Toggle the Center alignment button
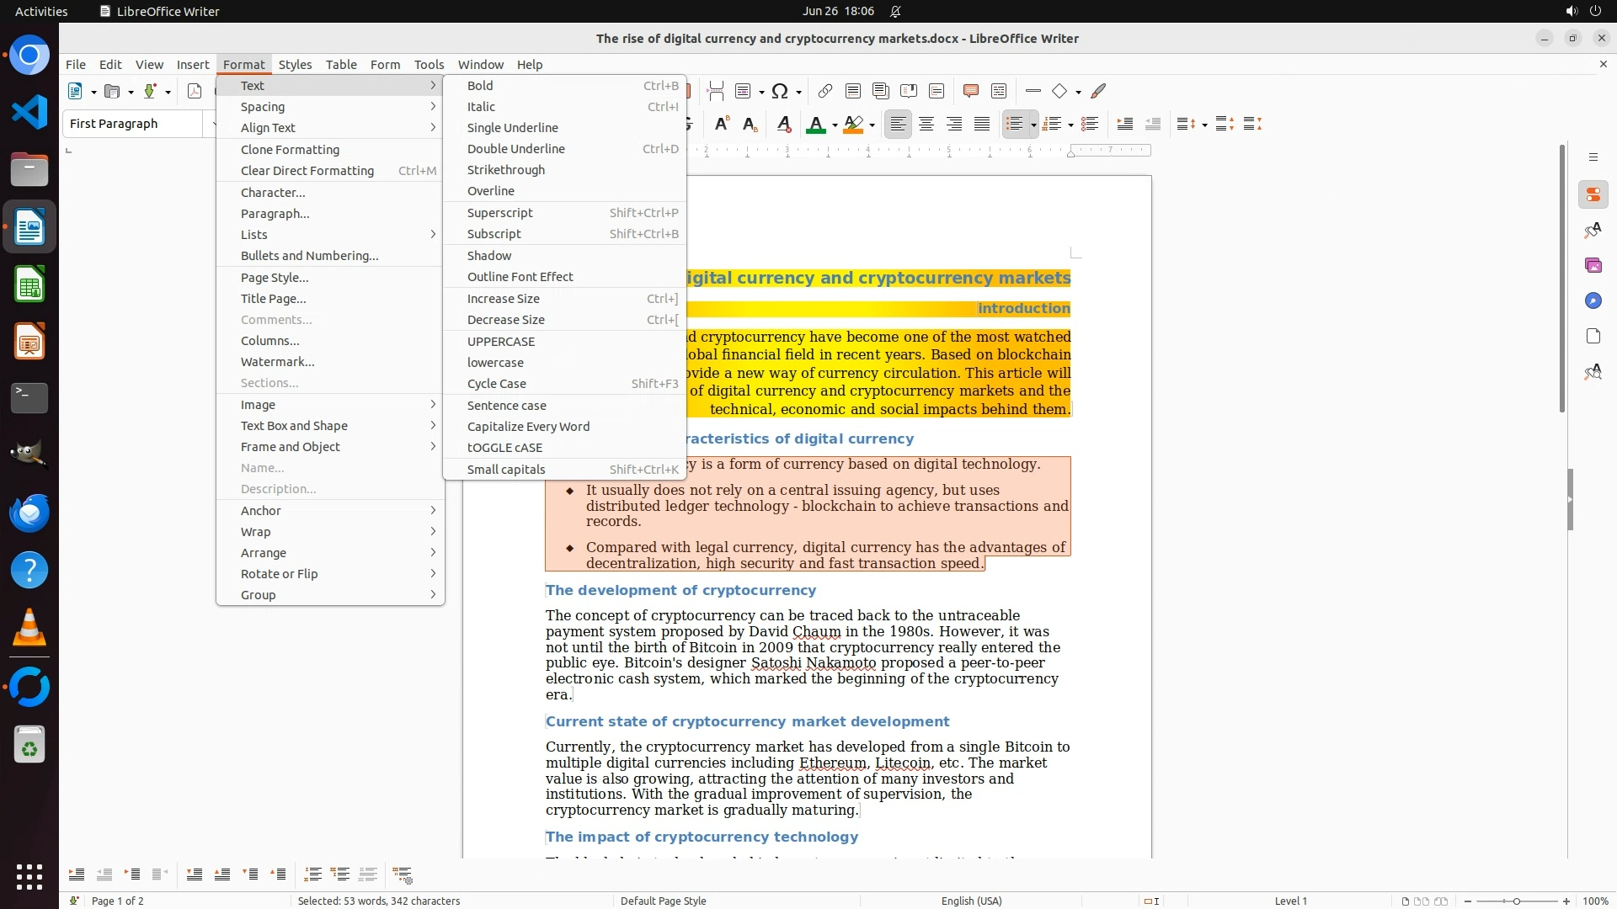 tap(926, 125)
